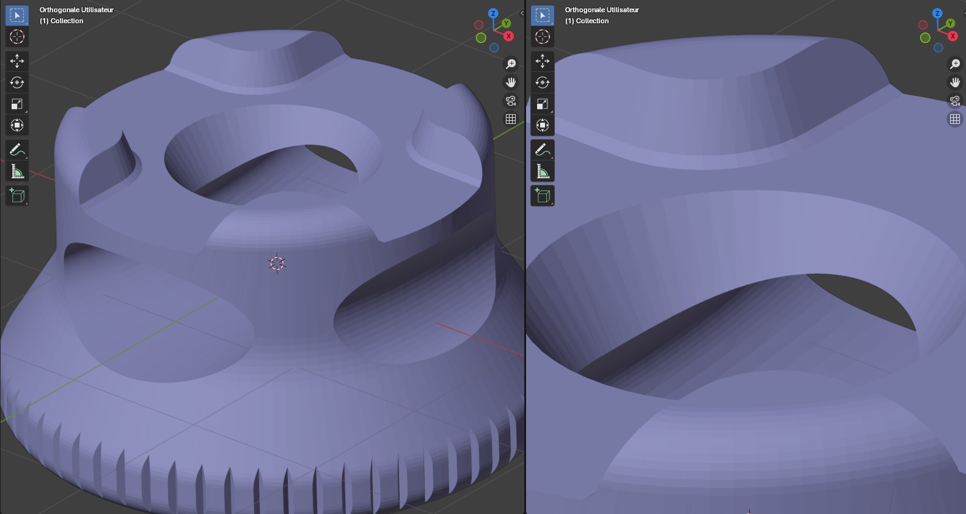Toggle perspective/orthographic grid icon in right viewport
The image size is (966, 514).
click(x=955, y=119)
